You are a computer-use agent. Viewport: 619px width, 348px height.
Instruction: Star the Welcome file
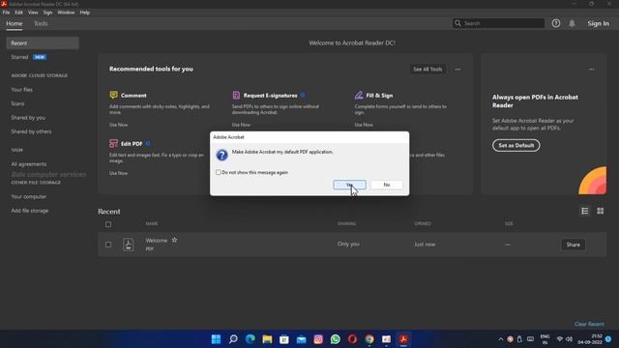pos(174,240)
